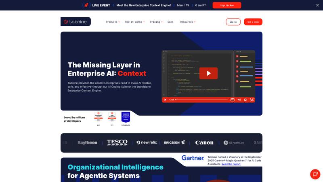The image size is (323, 182).
Task: Click the video volume speaker icon
Action: point(239,99)
